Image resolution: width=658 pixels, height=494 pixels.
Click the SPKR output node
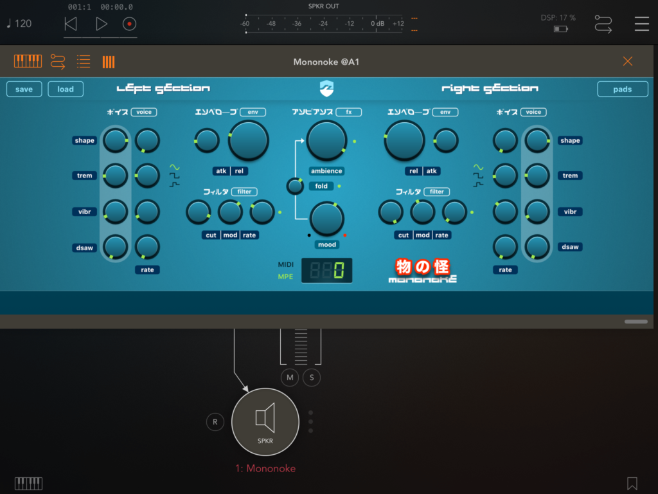(x=265, y=422)
